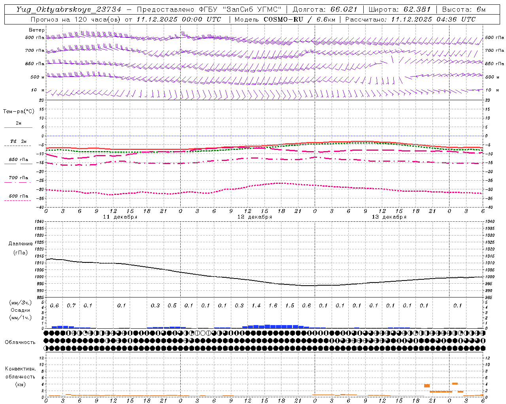Click the (мм/1ч.) precipitation unit label
Viewport: 506px width, 404px height.
pos(20,318)
